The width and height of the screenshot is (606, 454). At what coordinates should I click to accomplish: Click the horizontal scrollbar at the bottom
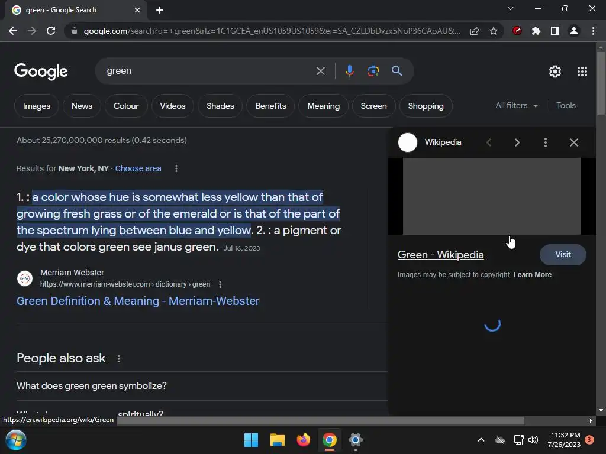321,420
